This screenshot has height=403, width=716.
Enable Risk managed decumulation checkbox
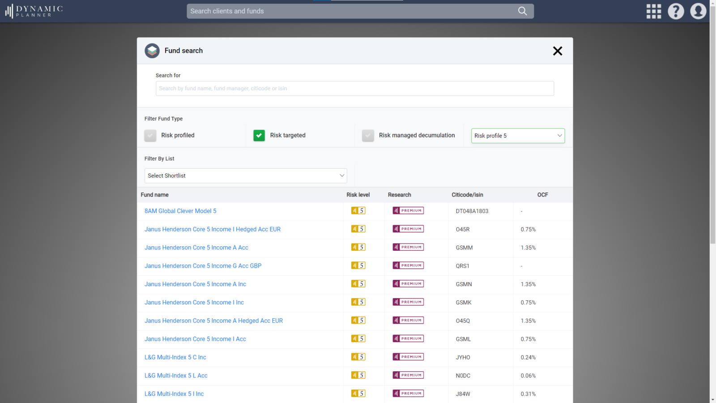tap(368, 135)
